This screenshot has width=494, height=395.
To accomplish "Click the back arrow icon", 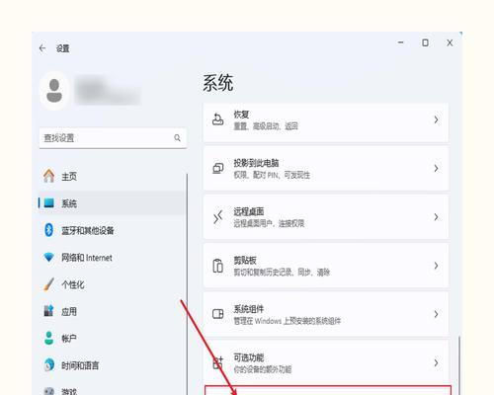I will click(42, 48).
